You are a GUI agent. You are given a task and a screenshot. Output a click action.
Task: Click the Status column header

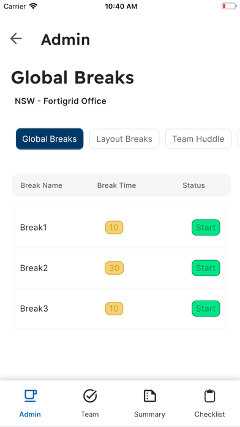(x=193, y=185)
